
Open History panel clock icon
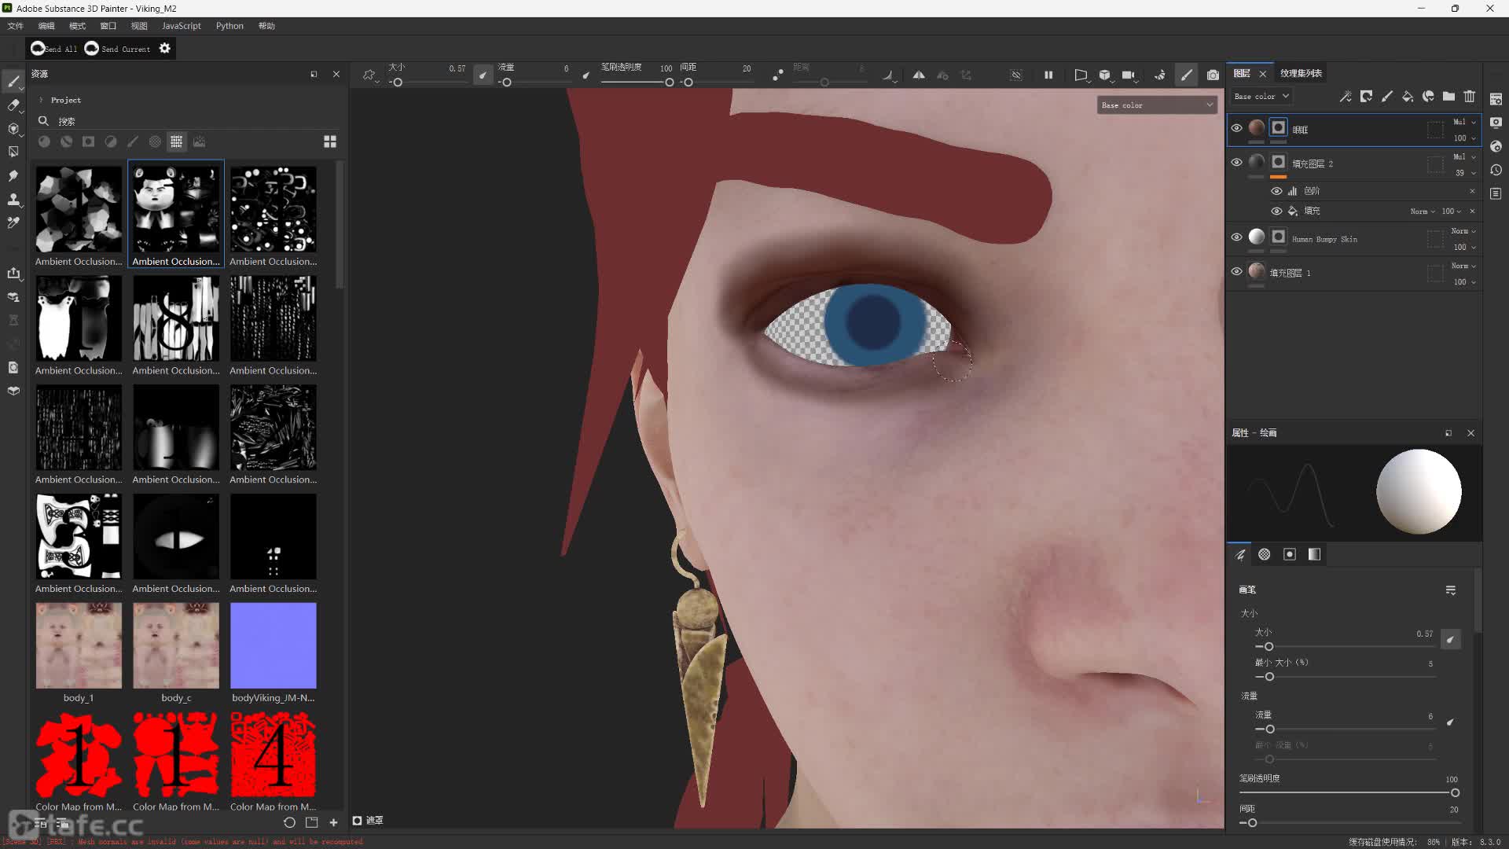(1496, 170)
